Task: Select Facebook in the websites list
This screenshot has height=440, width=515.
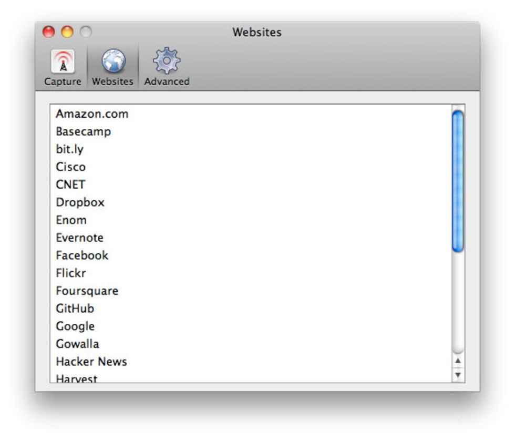Action: tap(251, 255)
